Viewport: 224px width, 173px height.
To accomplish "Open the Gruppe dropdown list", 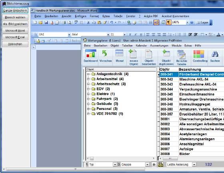I will pos(148,165).
